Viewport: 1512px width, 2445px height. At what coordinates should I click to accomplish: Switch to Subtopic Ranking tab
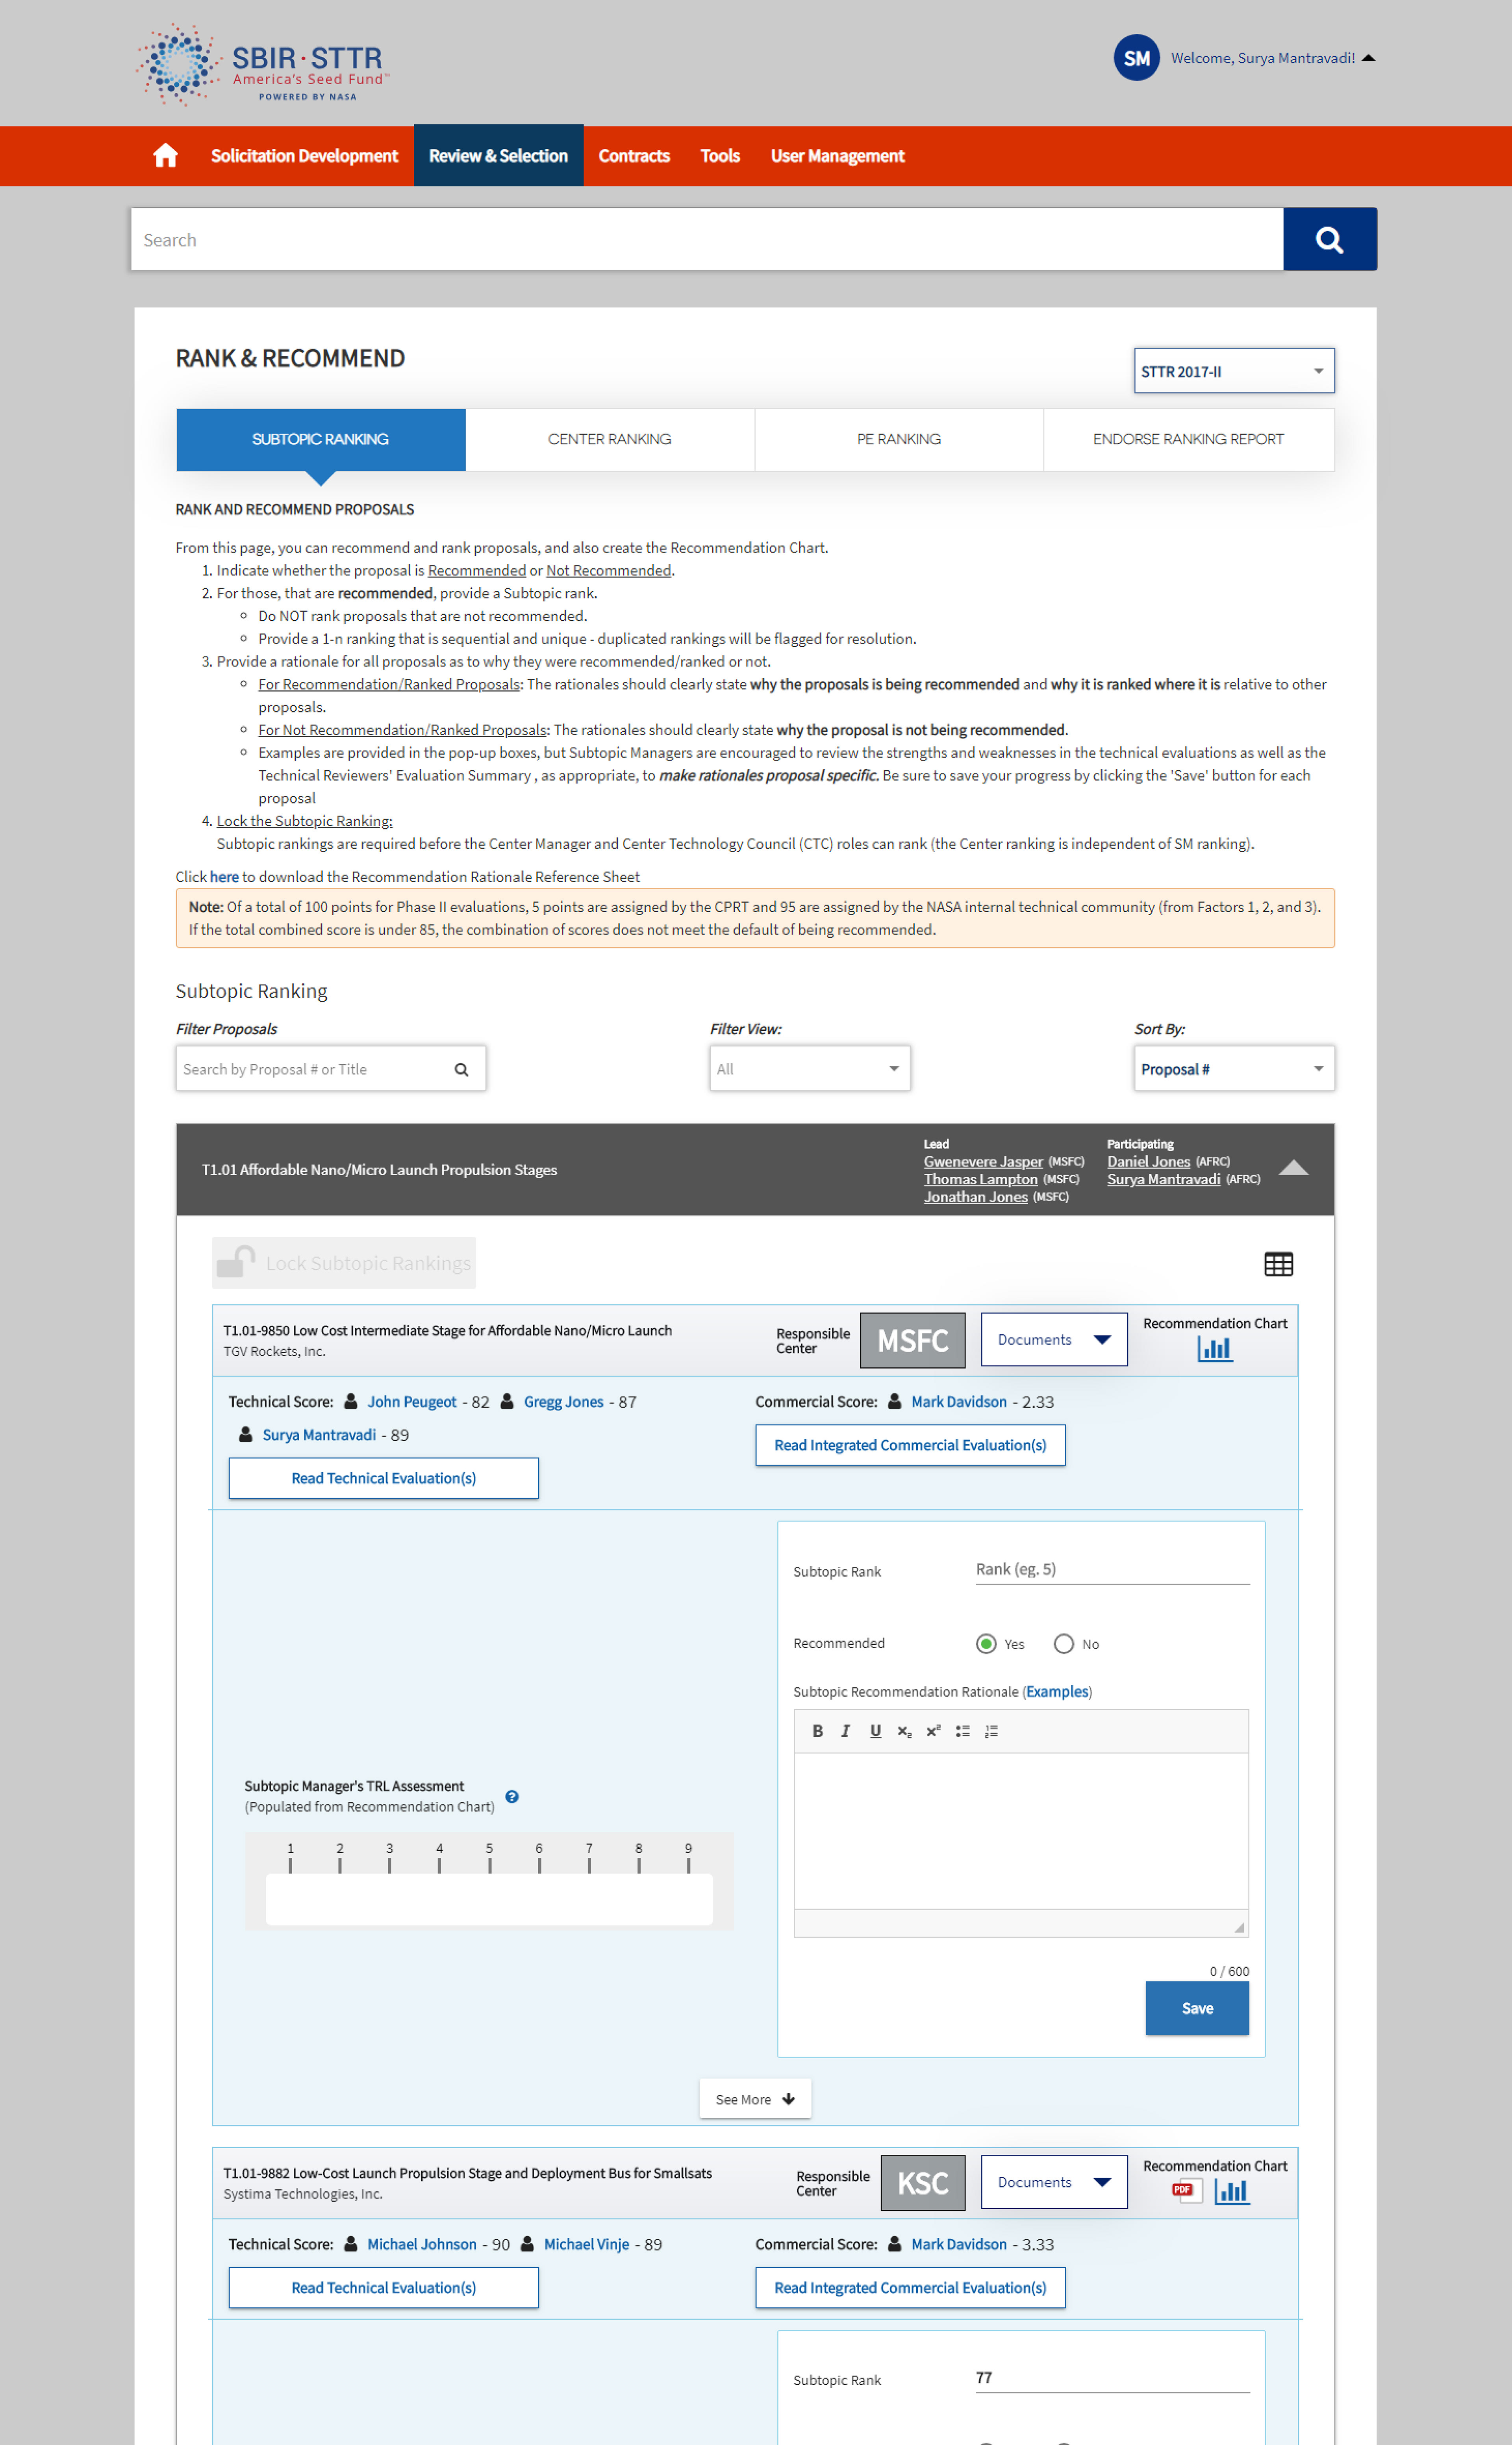coord(320,439)
